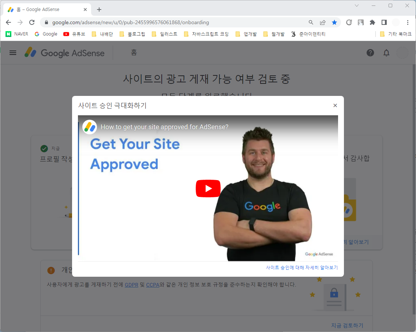Open the AdSense account avatar

click(x=402, y=53)
